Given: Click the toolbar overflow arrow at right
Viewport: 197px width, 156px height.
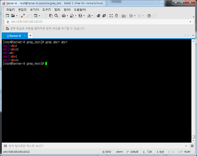Looking at the screenshot, I should (193, 17).
